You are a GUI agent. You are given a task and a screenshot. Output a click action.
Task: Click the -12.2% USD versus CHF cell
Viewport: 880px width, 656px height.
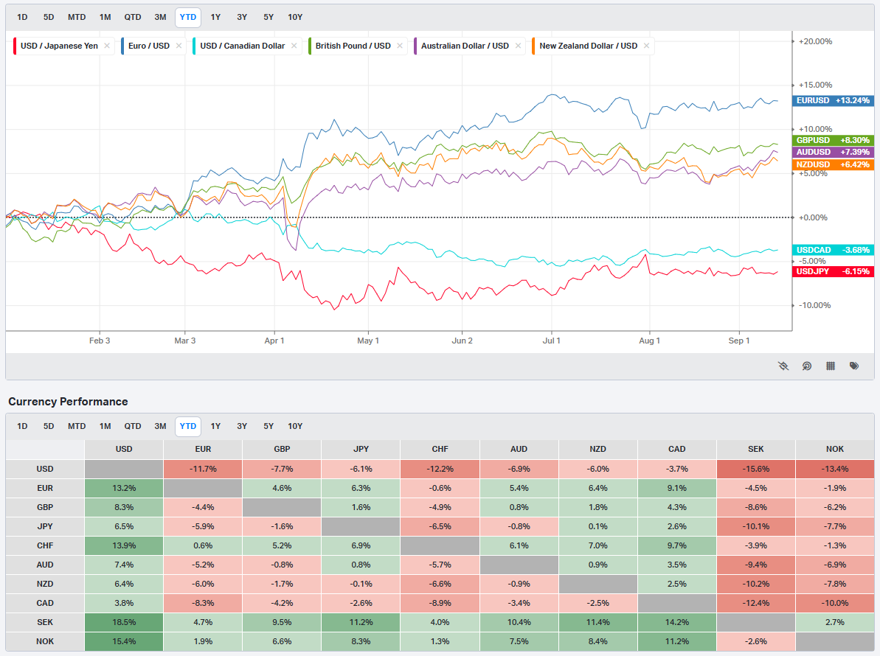(x=440, y=469)
